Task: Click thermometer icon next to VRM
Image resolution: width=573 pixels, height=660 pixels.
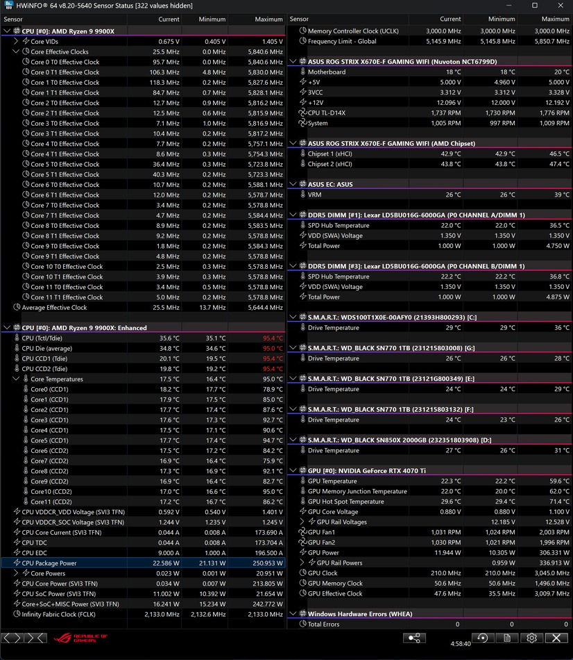Action: click(x=302, y=195)
